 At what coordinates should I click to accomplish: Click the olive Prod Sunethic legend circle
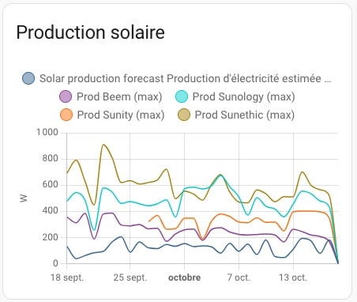(184, 115)
